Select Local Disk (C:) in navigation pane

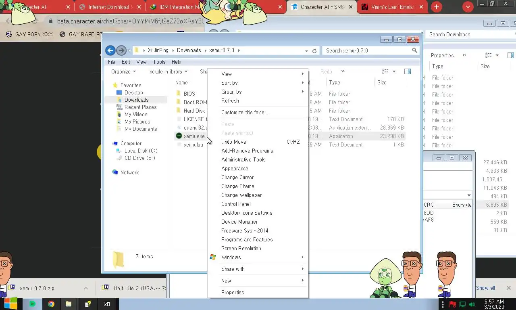141,151
